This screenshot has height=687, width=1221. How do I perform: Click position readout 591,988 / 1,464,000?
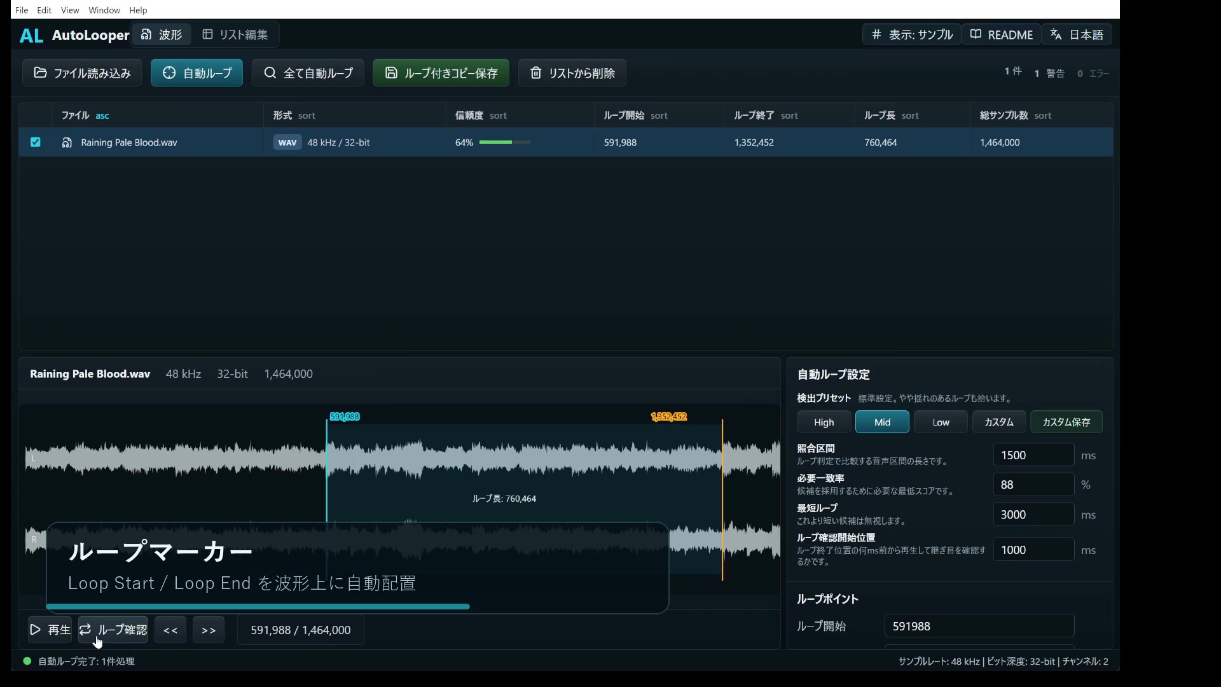tap(301, 630)
